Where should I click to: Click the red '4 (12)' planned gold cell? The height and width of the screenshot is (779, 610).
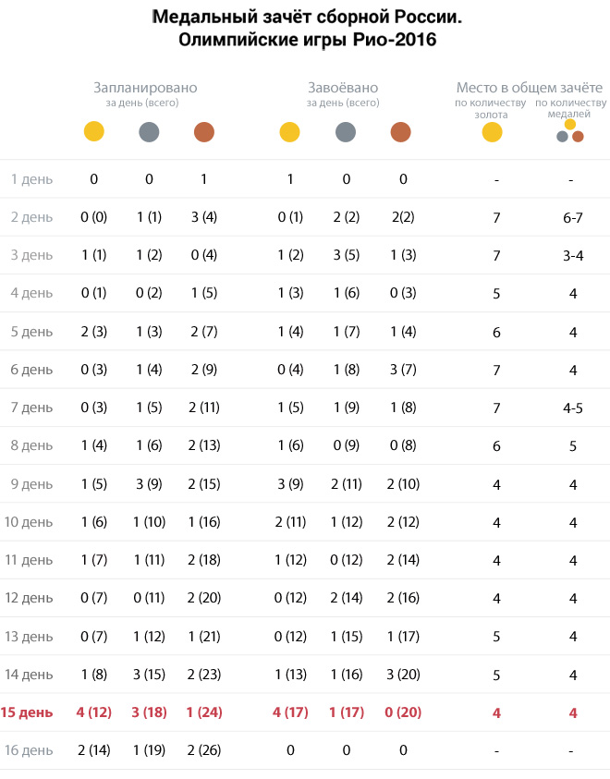[x=92, y=712]
